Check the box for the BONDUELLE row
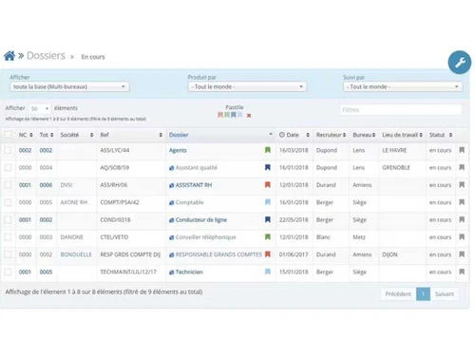475x356 pixels. coord(8,254)
